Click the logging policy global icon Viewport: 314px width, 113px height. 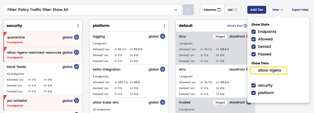point(163,37)
